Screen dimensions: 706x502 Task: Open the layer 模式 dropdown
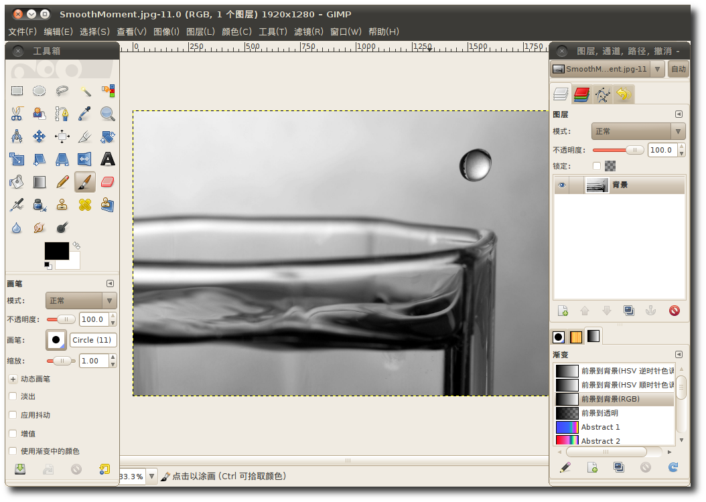(638, 131)
